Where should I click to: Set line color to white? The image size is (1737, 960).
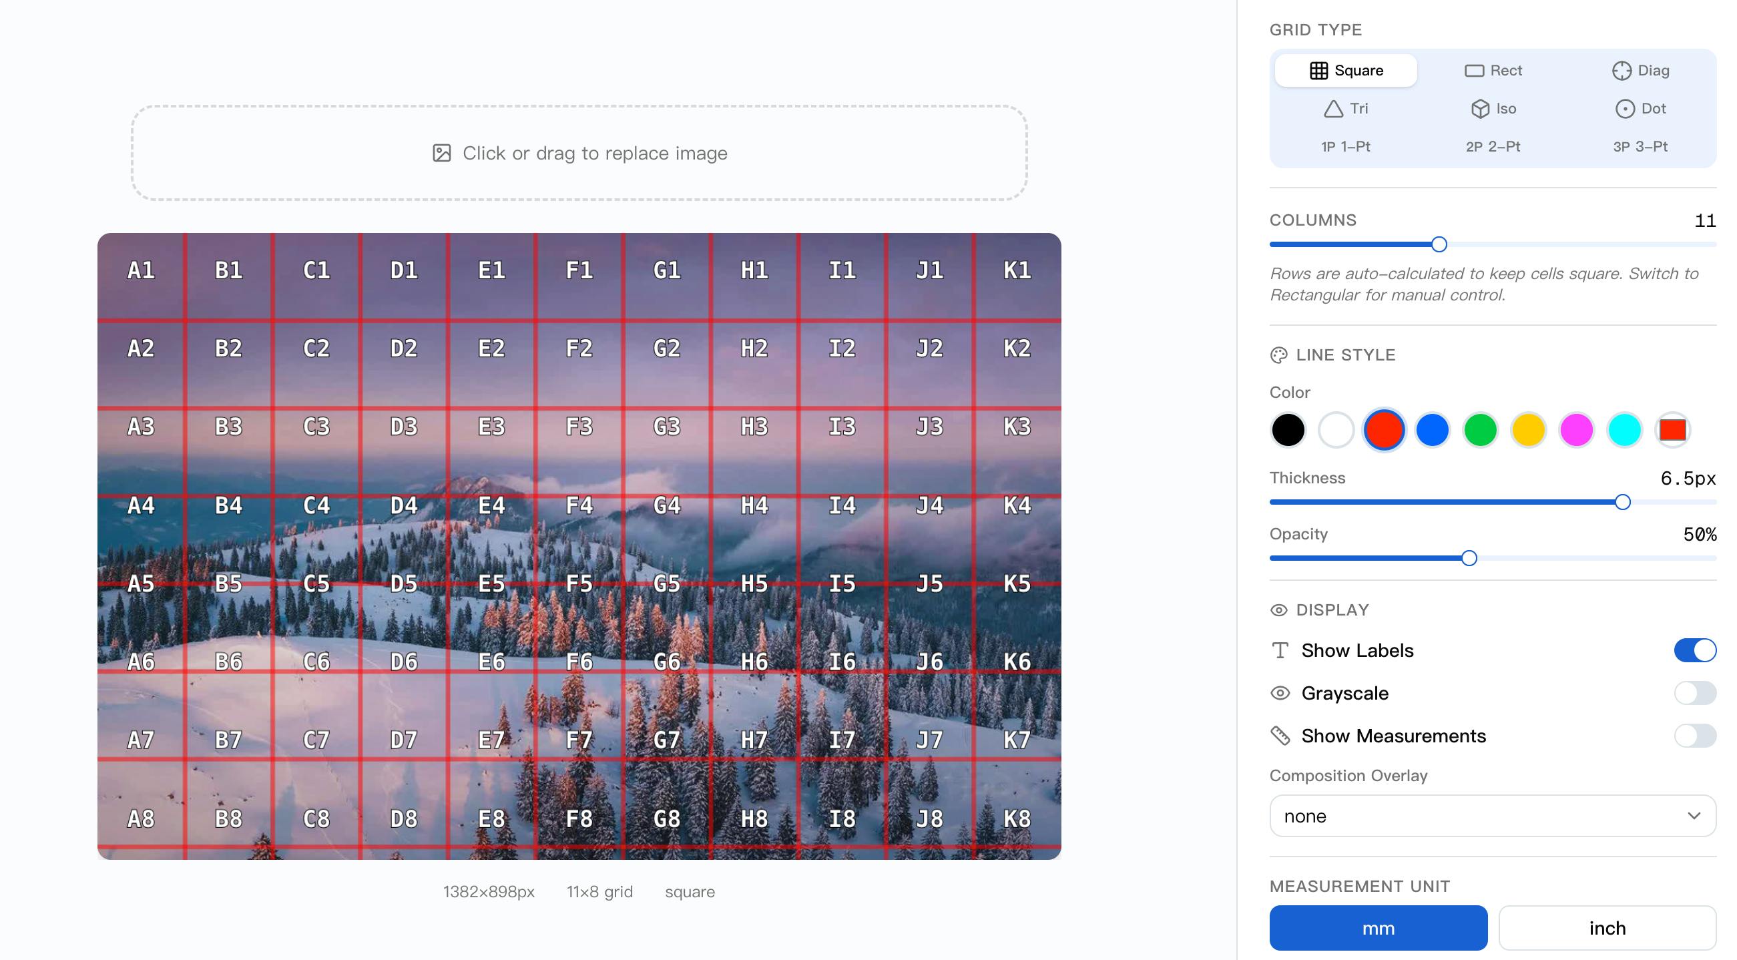(1336, 430)
